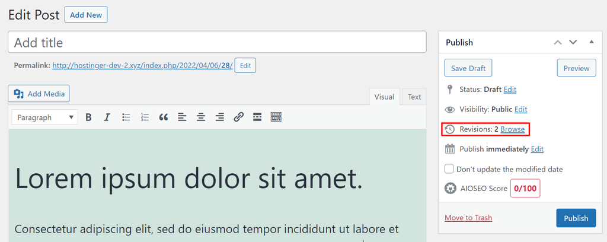Check "Don't update the modified date"

coord(449,169)
